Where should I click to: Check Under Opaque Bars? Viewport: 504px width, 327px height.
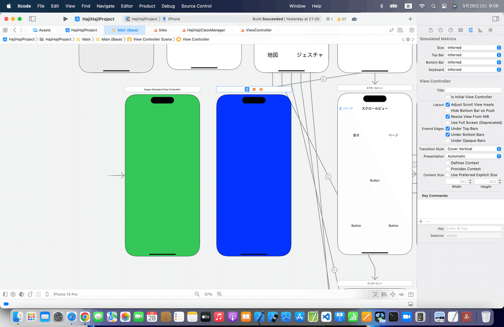(448, 141)
